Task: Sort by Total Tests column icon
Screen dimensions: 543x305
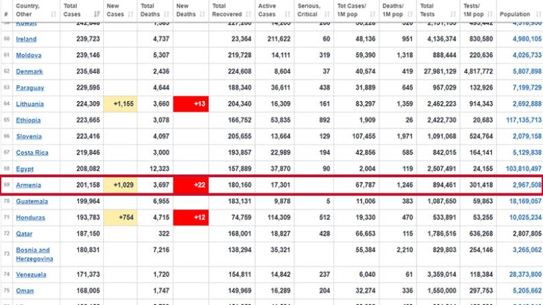Action: [x=453, y=14]
